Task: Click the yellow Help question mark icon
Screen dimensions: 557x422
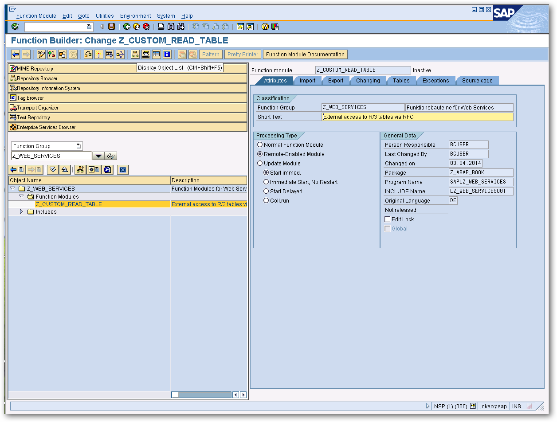Action: click(265, 27)
